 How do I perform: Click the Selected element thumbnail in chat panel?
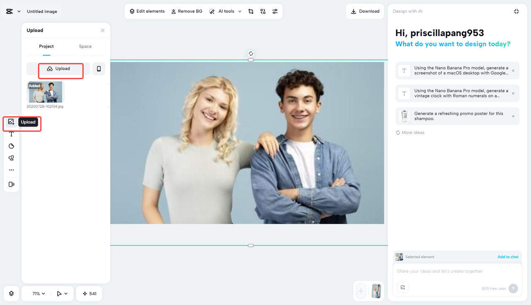tap(399, 257)
